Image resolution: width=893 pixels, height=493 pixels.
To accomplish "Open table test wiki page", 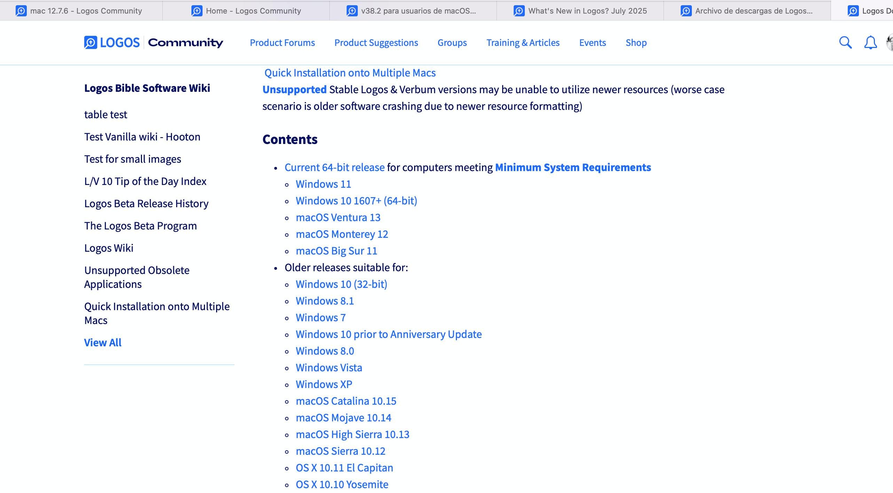I will 105,114.
